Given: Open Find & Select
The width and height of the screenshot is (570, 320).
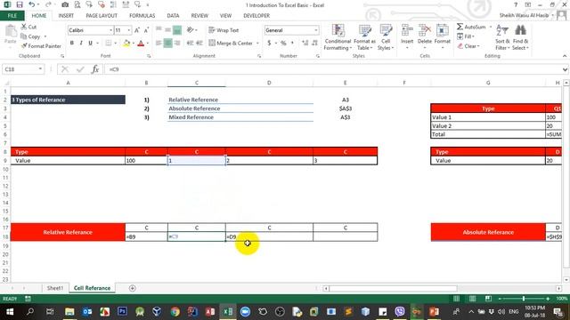Looking at the screenshot, I should pos(520,37).
